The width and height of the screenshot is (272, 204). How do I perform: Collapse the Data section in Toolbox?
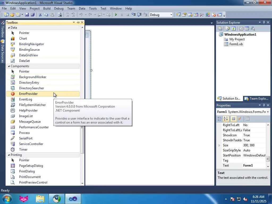coord(9,28)
